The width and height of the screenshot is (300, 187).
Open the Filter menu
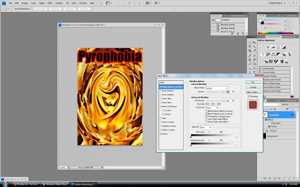(x=49, y=3)
